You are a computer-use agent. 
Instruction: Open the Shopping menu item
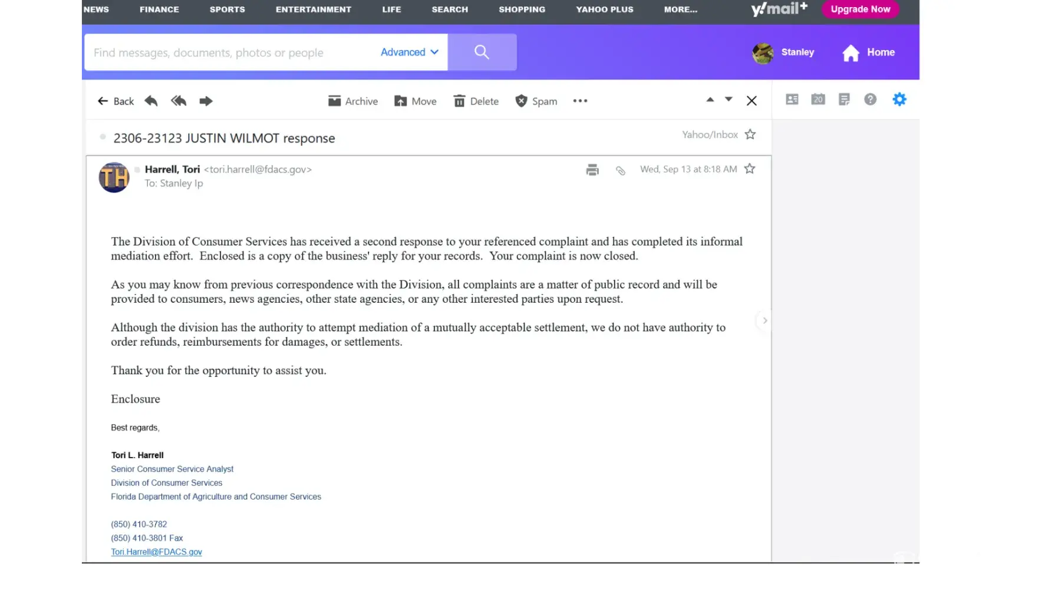pyautogui.click(x=522, y=9)
